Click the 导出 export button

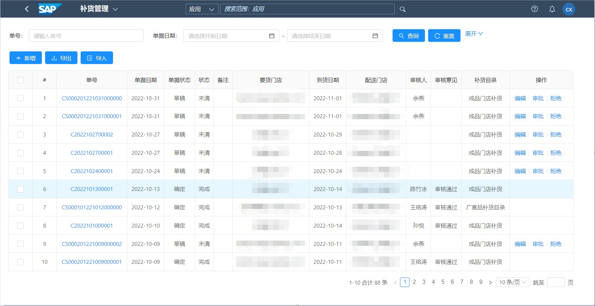[61, 58]
